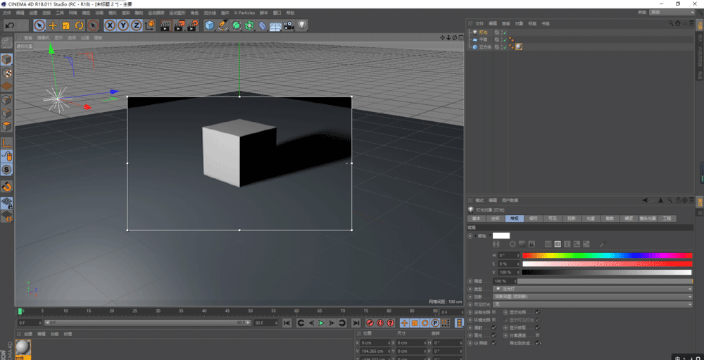
Task: Activate the Scale tool icon
Action: click(x=66, y=25)
